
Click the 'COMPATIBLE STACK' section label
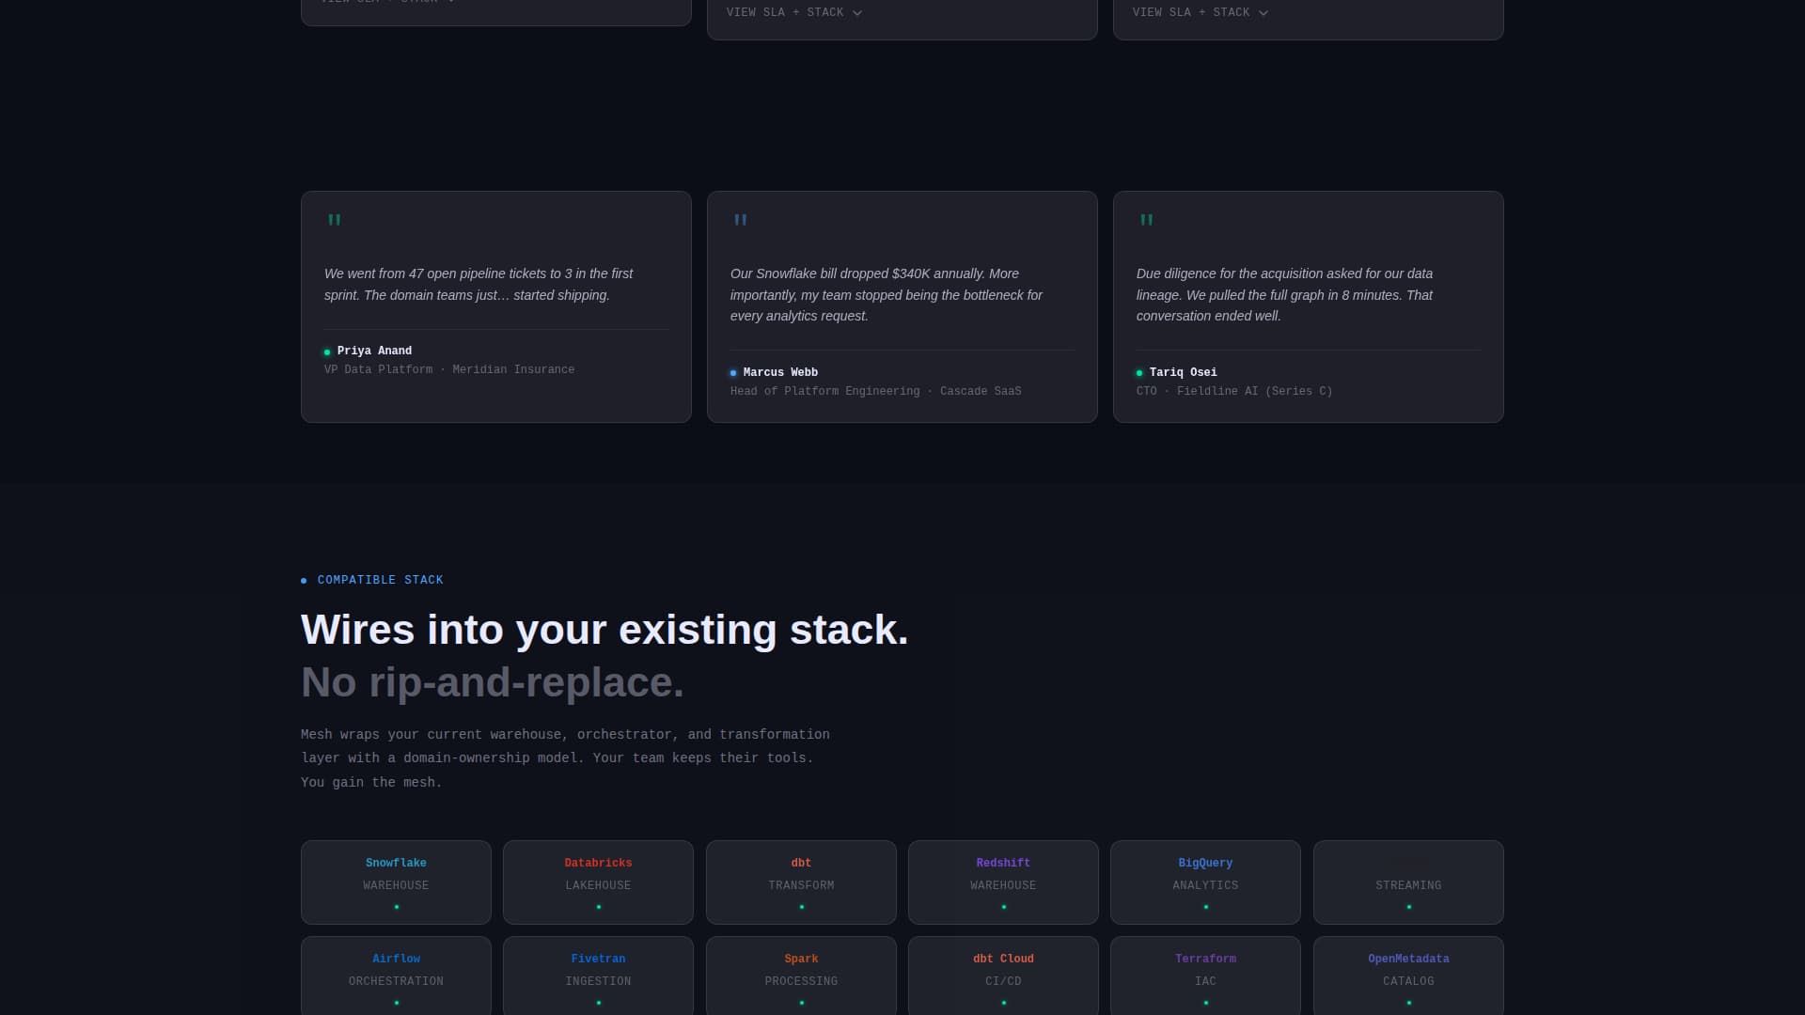[380, 580]
